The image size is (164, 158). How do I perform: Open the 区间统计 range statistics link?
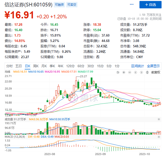(x=138, y=66)
